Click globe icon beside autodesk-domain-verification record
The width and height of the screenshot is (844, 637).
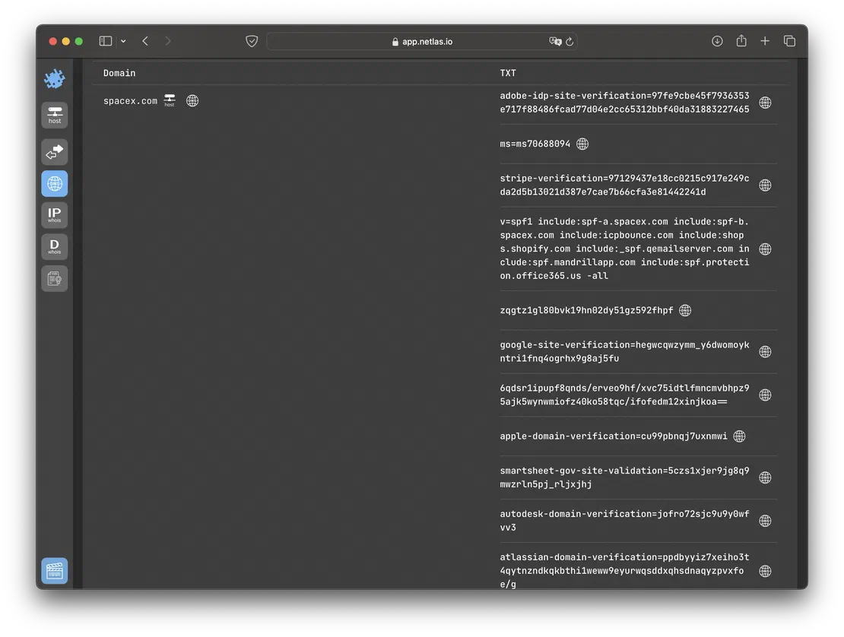click(x=765, y=521)
